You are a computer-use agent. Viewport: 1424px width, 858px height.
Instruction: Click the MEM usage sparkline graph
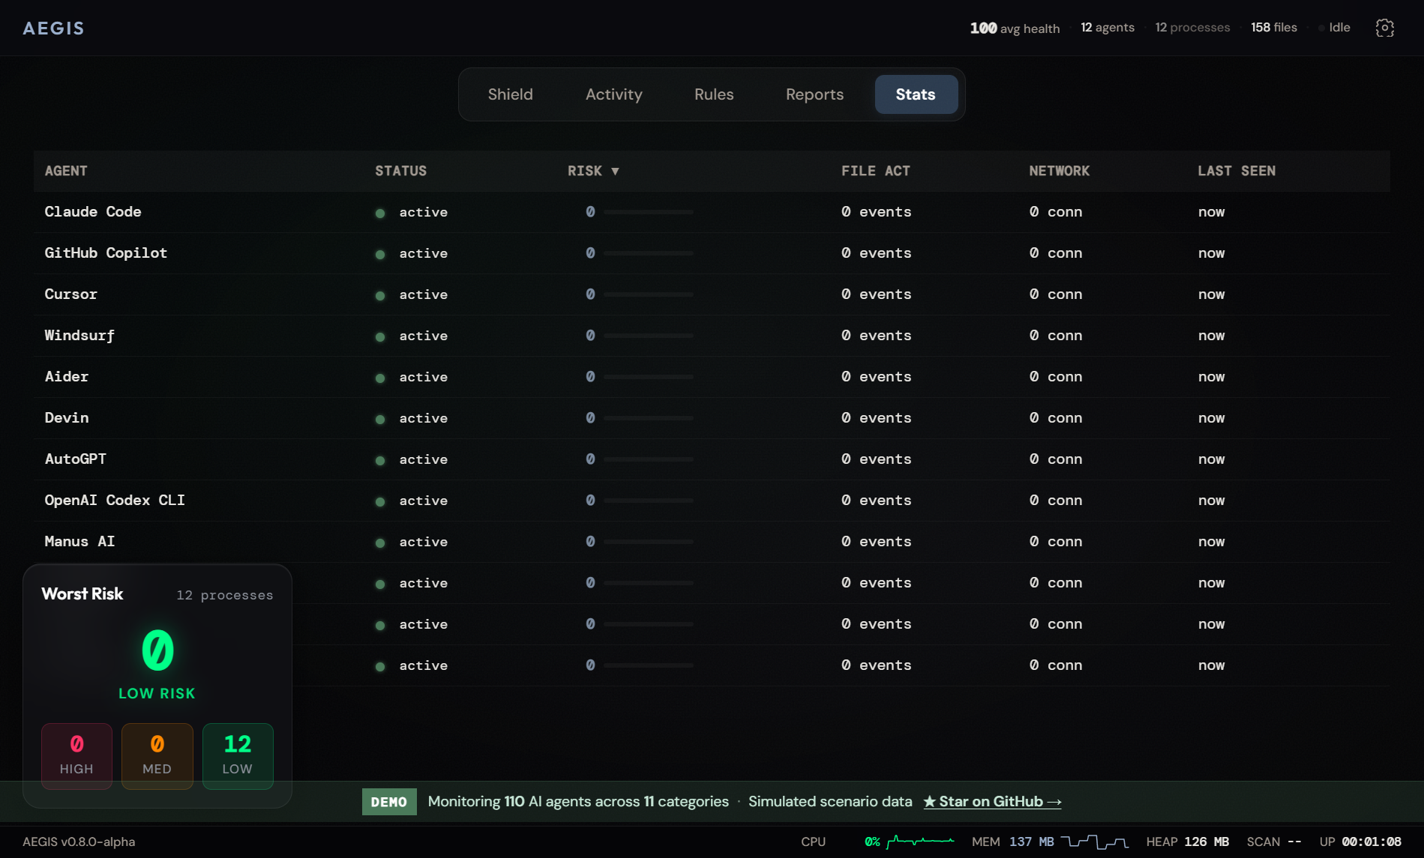pos(1094,842)
